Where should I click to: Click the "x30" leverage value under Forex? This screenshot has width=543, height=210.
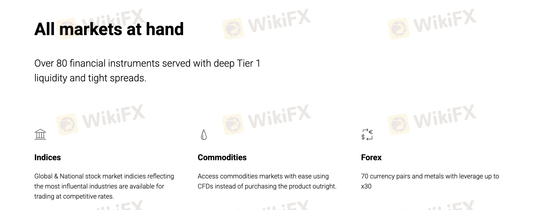366,186
